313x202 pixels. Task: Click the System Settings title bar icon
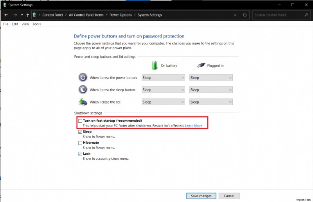(5, 5)
